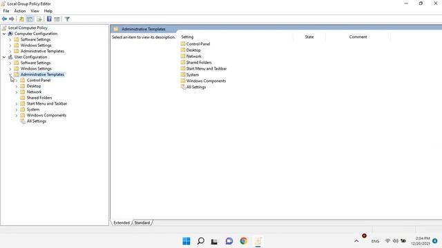Open the View menu
Viewport: 442px width, 248px height.
35,11
